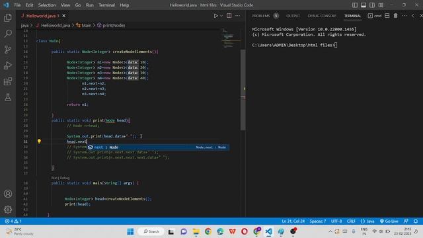The image size is (423, 238).
Task: Open the Search view in activity bar
Action: 8,34
